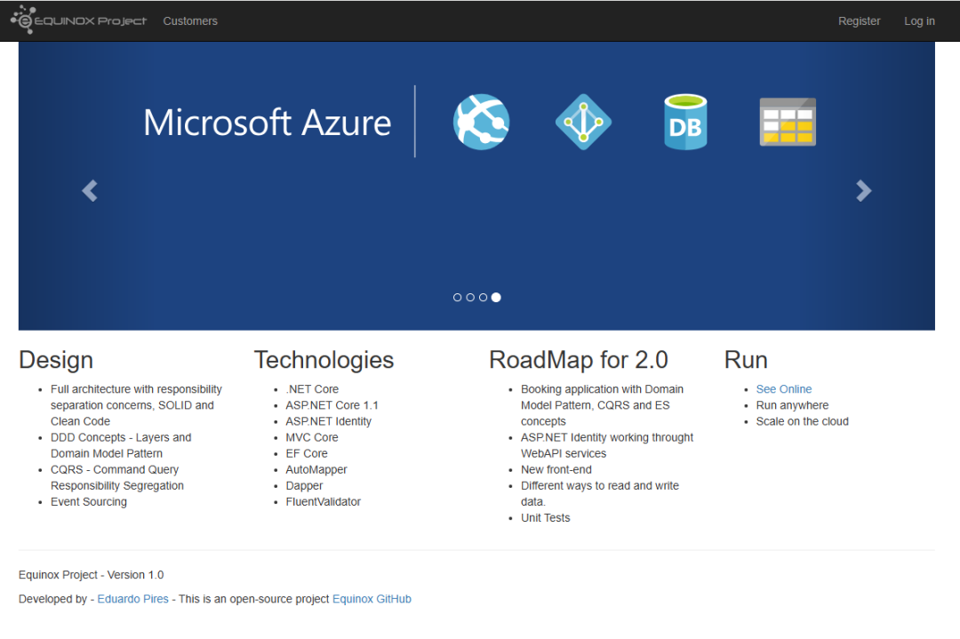Image resolution: width=960 pixels, height=639 pixels.
Task: Click the '.NET Core' list item
Action: [x=312, y=389]
